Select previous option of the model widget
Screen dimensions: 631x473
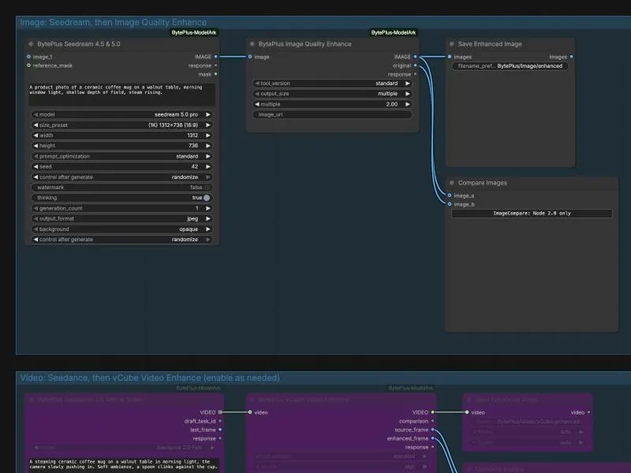pos(35,114)
